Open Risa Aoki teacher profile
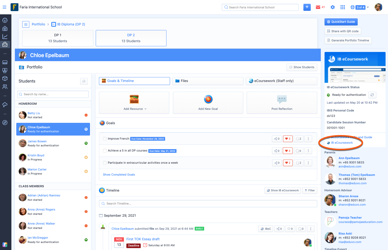Image resolution: width=388 pixels, height=250 pixels. point(345,234)
